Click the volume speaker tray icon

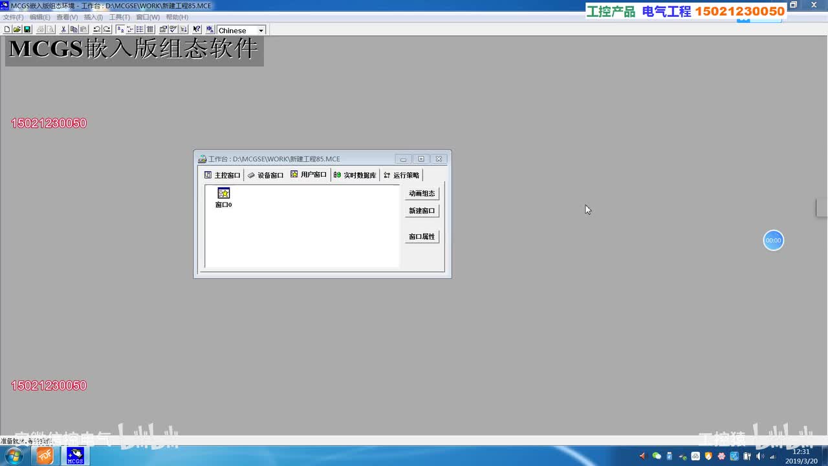[x=759, y=456]
